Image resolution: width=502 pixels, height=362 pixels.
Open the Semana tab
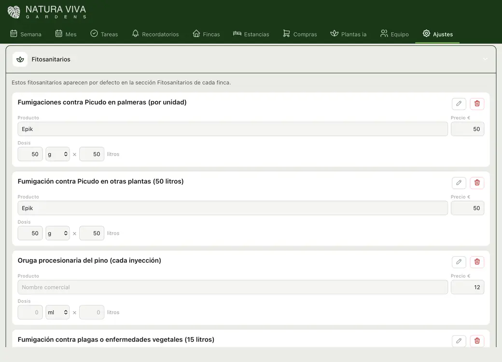26,34
